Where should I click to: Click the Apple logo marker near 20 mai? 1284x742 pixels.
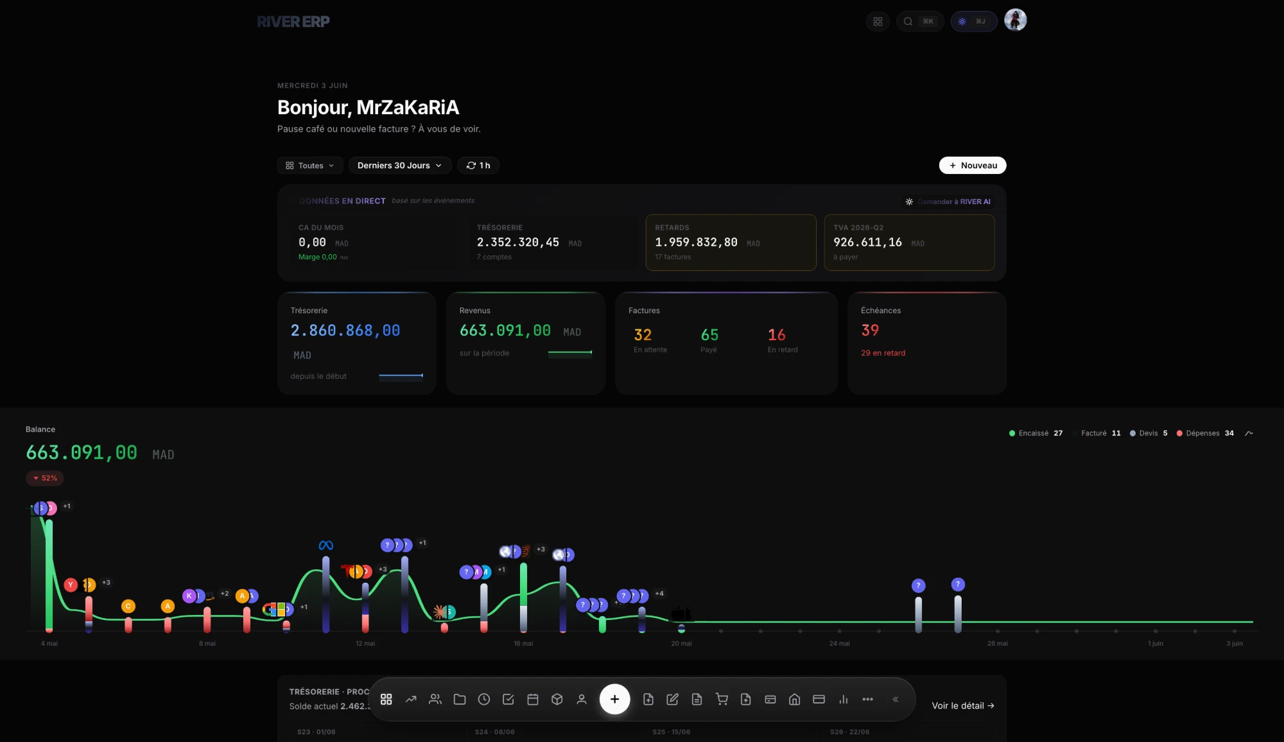click(681, 614)
